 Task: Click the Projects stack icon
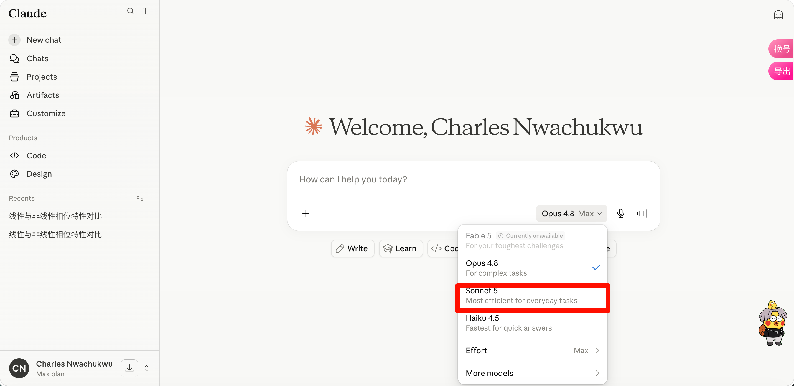[x=14, y=77]
